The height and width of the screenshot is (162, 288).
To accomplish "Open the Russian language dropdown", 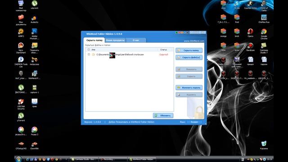I will pyautogui.click(x=194, y=122).
